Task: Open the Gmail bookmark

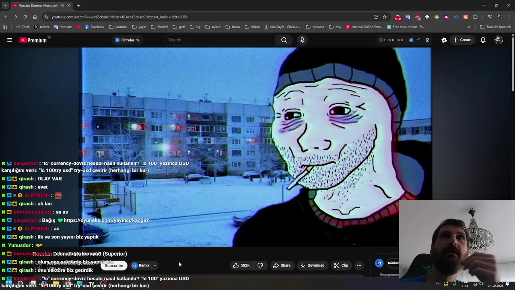Action: click(x=23, y=27)
